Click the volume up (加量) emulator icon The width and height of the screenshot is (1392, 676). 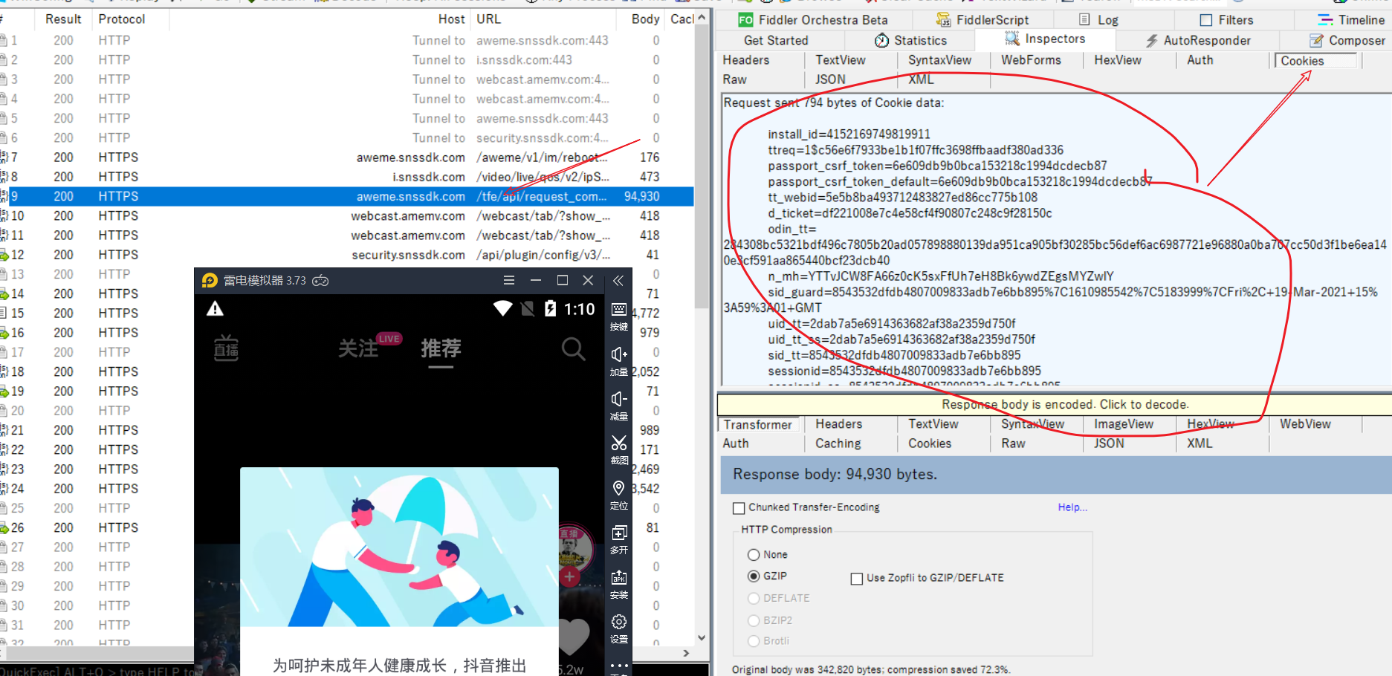tap(618, 361)
